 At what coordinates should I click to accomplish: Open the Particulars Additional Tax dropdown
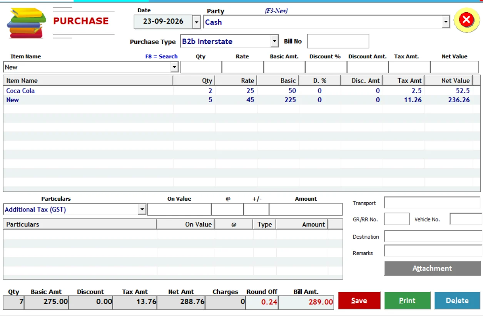click(142, 210)
